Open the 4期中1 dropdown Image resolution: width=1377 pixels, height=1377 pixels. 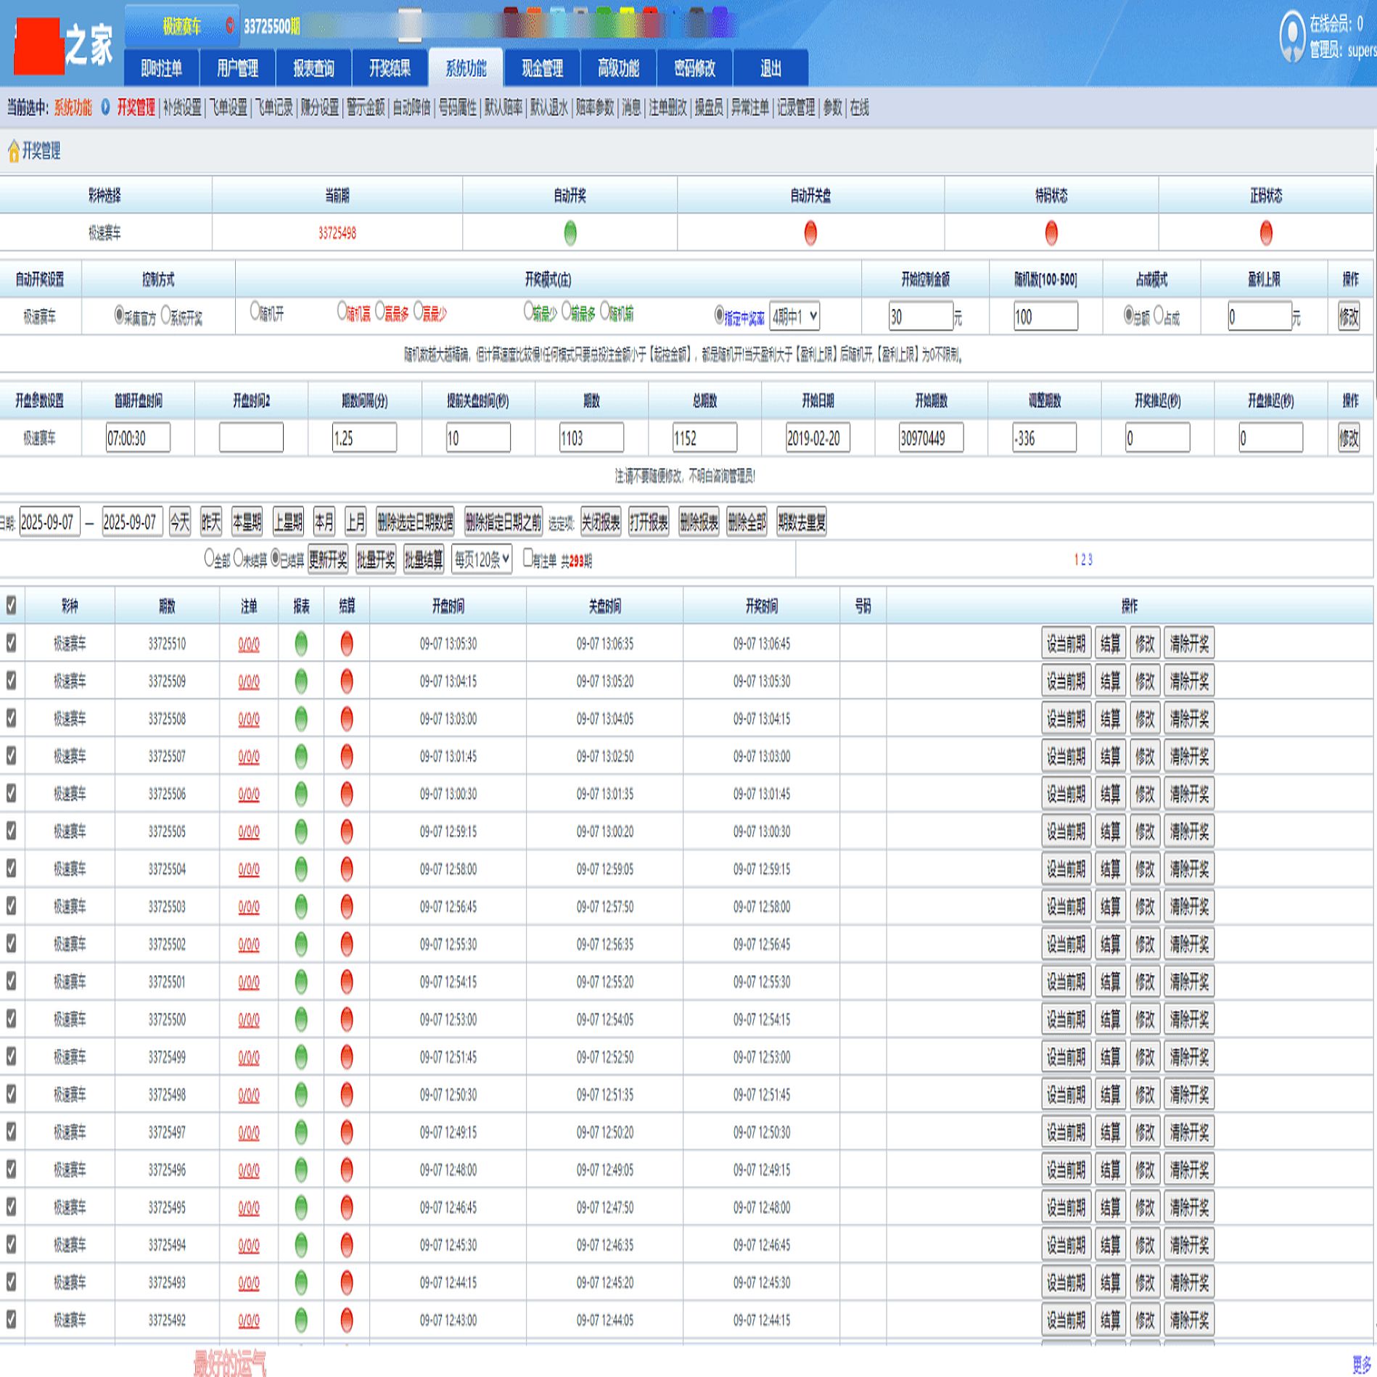point(794,316)
